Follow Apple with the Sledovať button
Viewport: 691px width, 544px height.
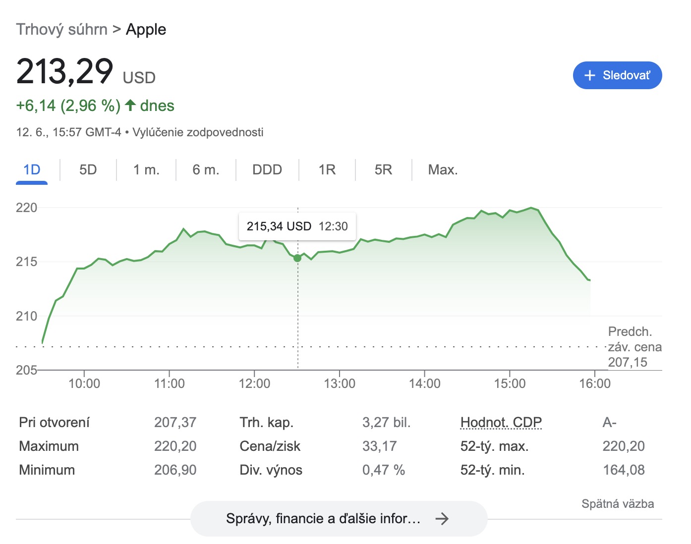coord(617,75)
